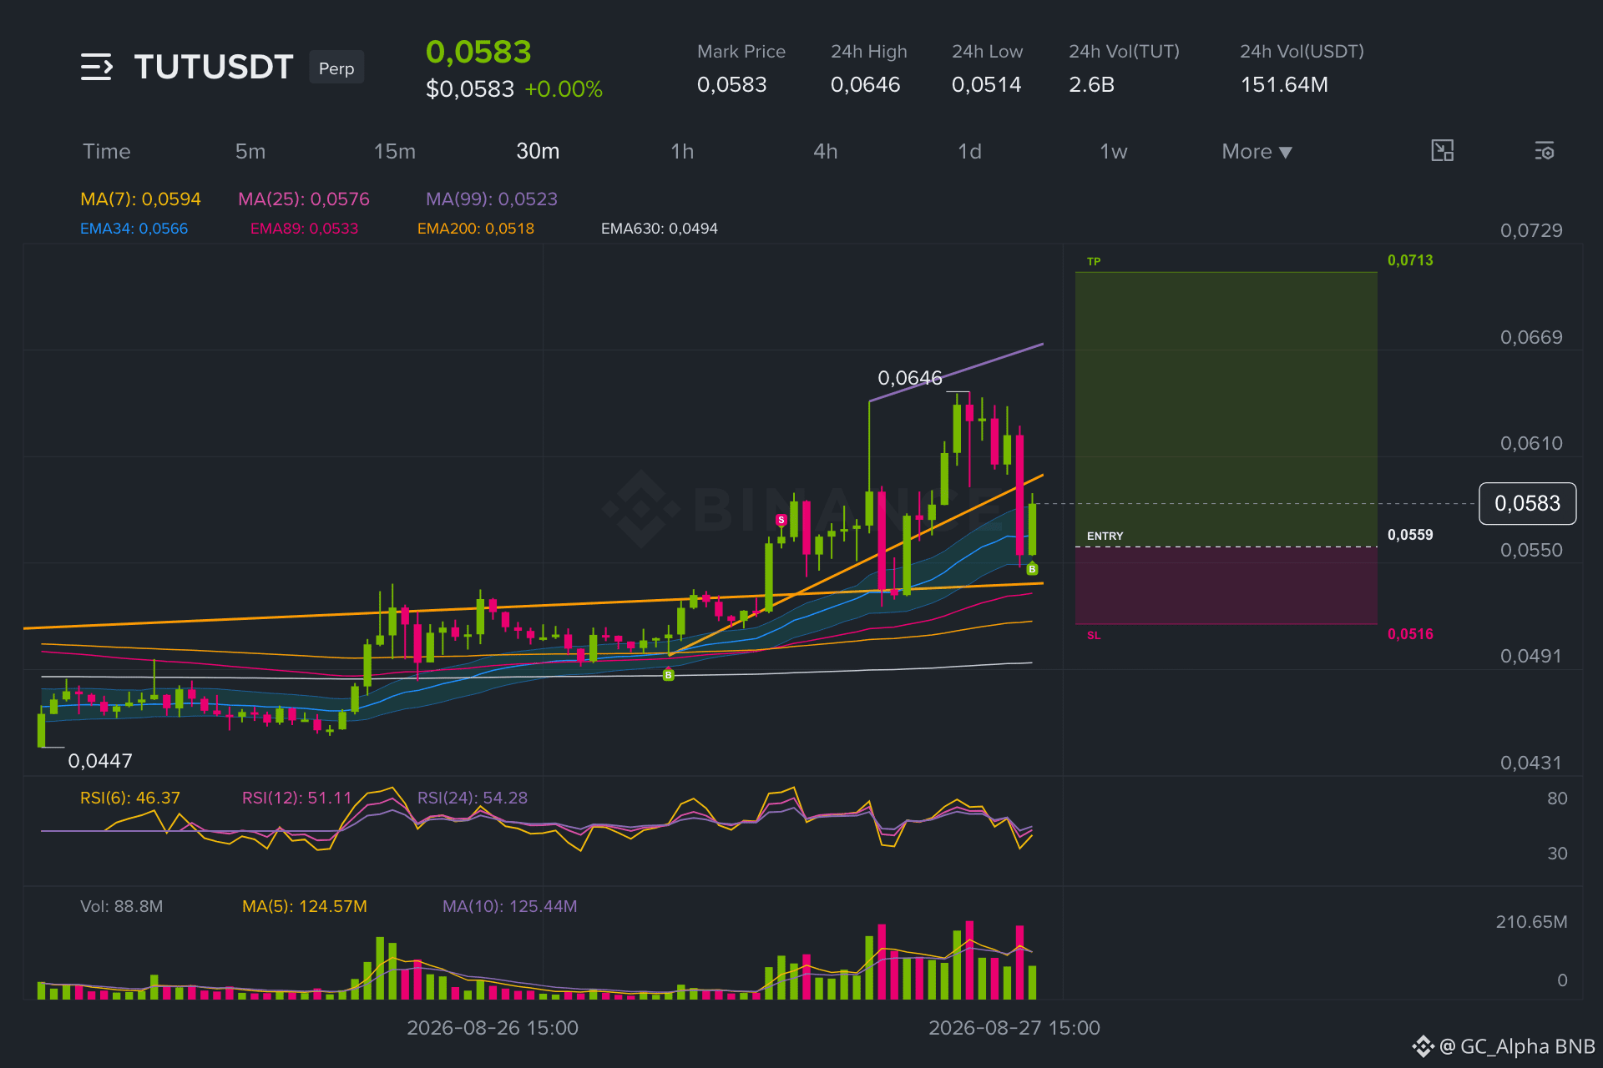Click the 24h Vol(USDT) value 151.64M
Image resolution: width=1603 pixels, height=1068 pixels.
pos(1284,85)
